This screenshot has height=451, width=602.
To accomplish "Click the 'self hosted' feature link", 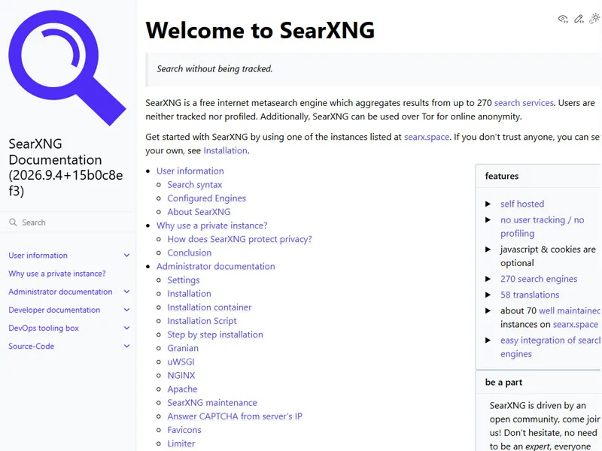I will 522,204.
